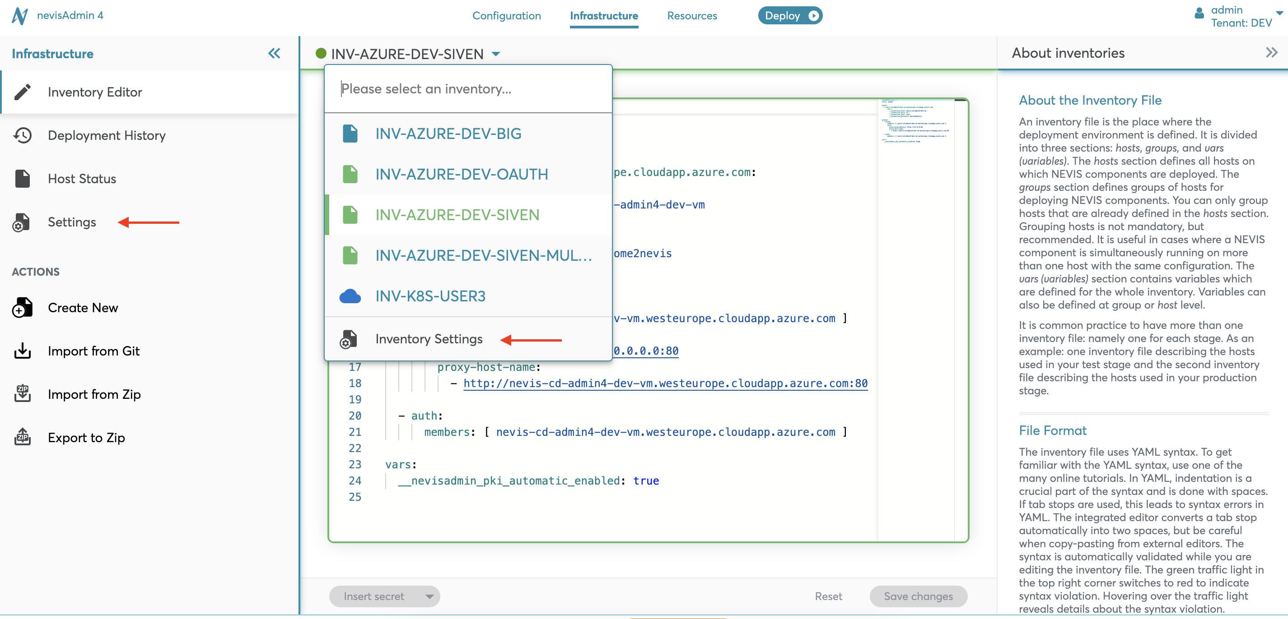Click the admin user avatar icon
This screenshot has width=1288, height=619.
(x=1199, y=14)
